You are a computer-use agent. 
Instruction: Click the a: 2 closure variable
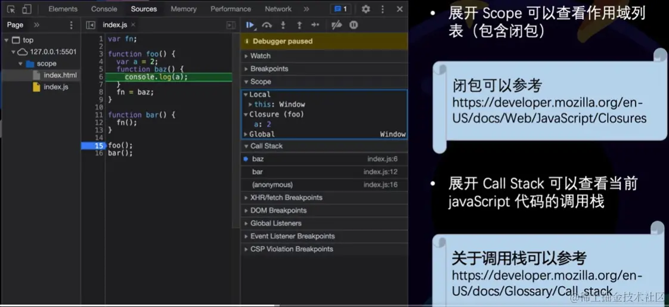[262, 125]
